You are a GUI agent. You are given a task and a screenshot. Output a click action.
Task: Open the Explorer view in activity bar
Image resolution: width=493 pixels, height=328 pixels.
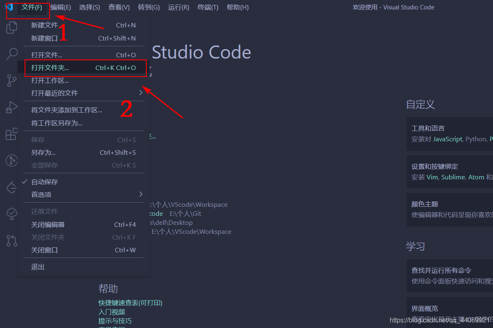11,27
